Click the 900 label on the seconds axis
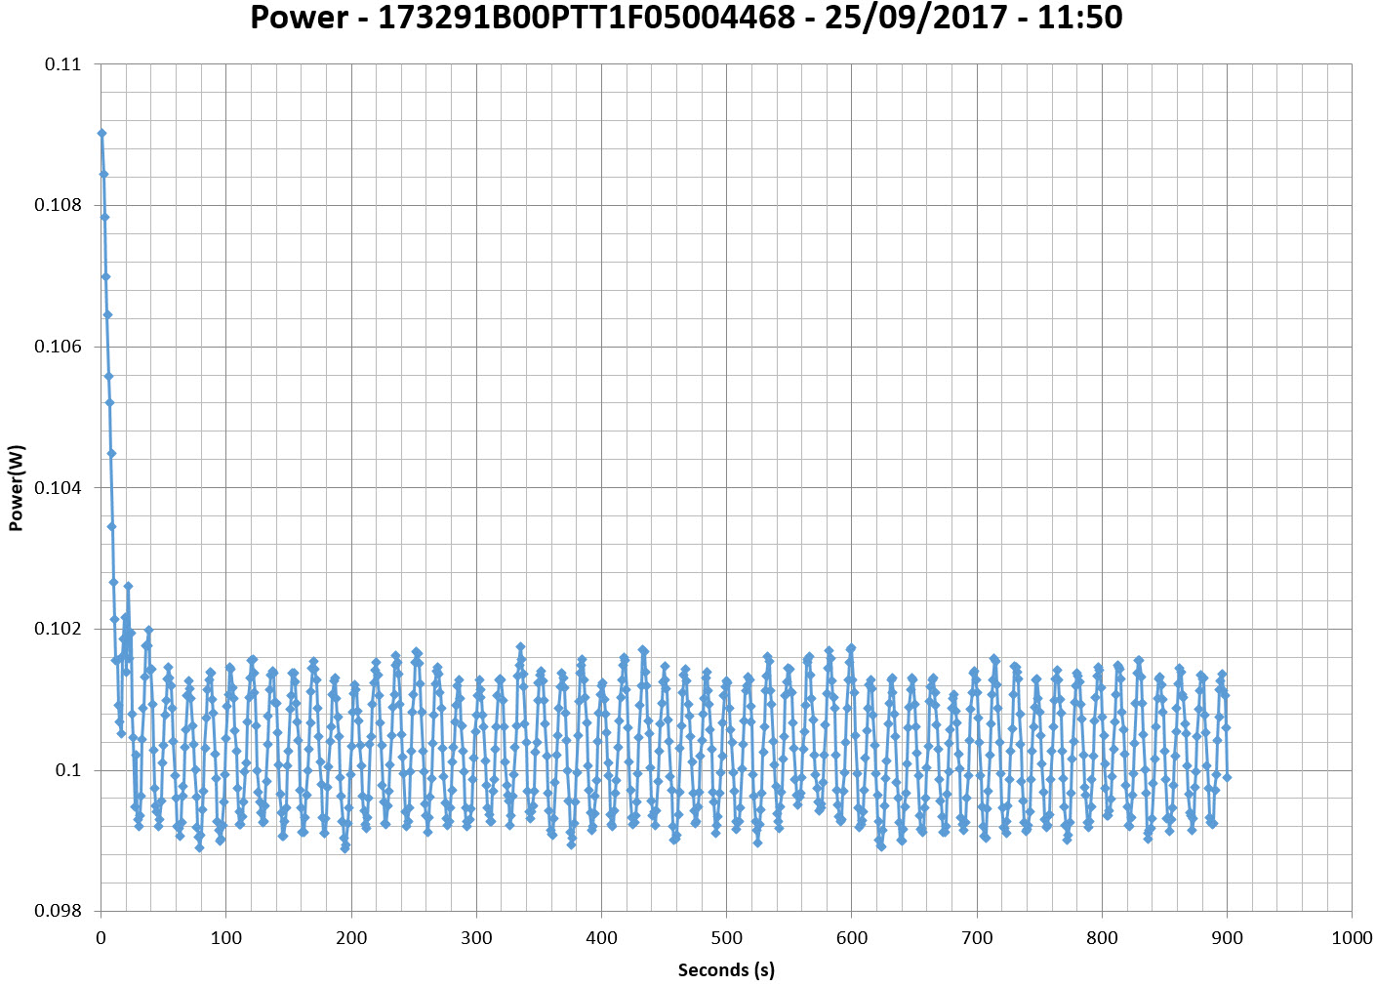 (x=1227, y=938)
